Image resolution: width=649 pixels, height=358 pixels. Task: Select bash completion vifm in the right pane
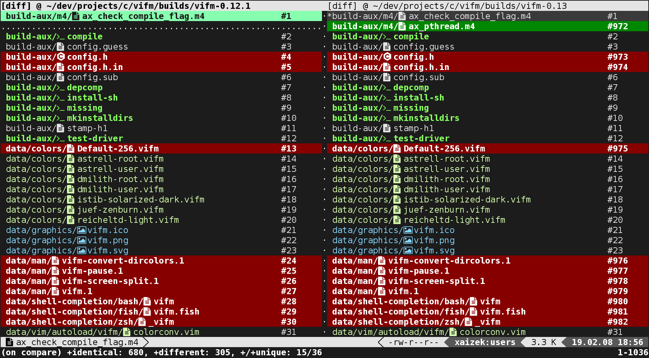tap(490, 302)
